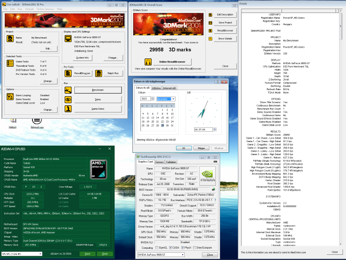This screenshot has height=260, width=346.
Task: Click the help button in date dialog title
Action: point(218,82)
